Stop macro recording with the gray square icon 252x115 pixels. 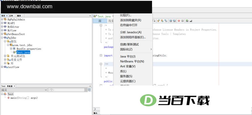183,21
